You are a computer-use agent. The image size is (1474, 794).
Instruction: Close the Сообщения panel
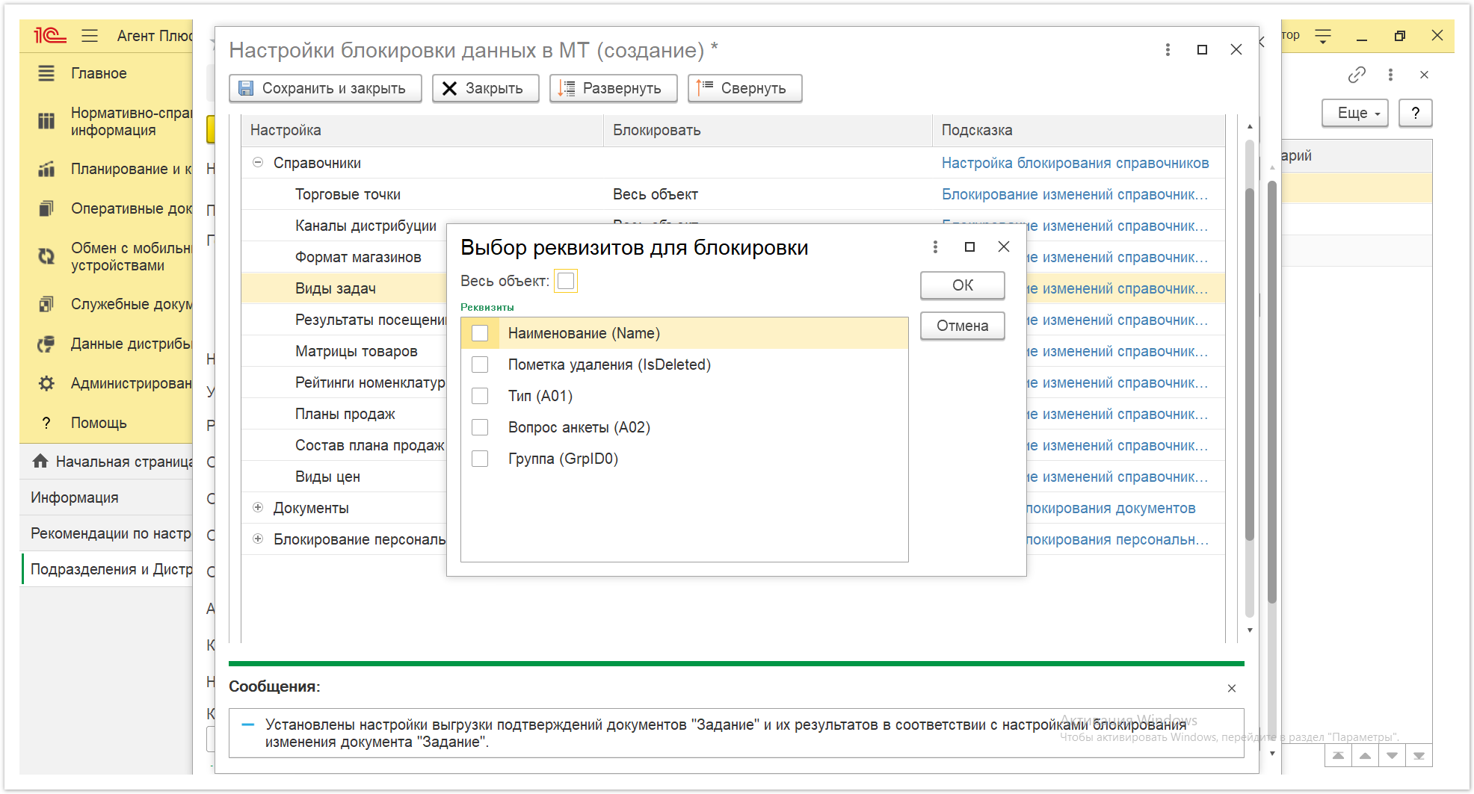[1232, 688]
